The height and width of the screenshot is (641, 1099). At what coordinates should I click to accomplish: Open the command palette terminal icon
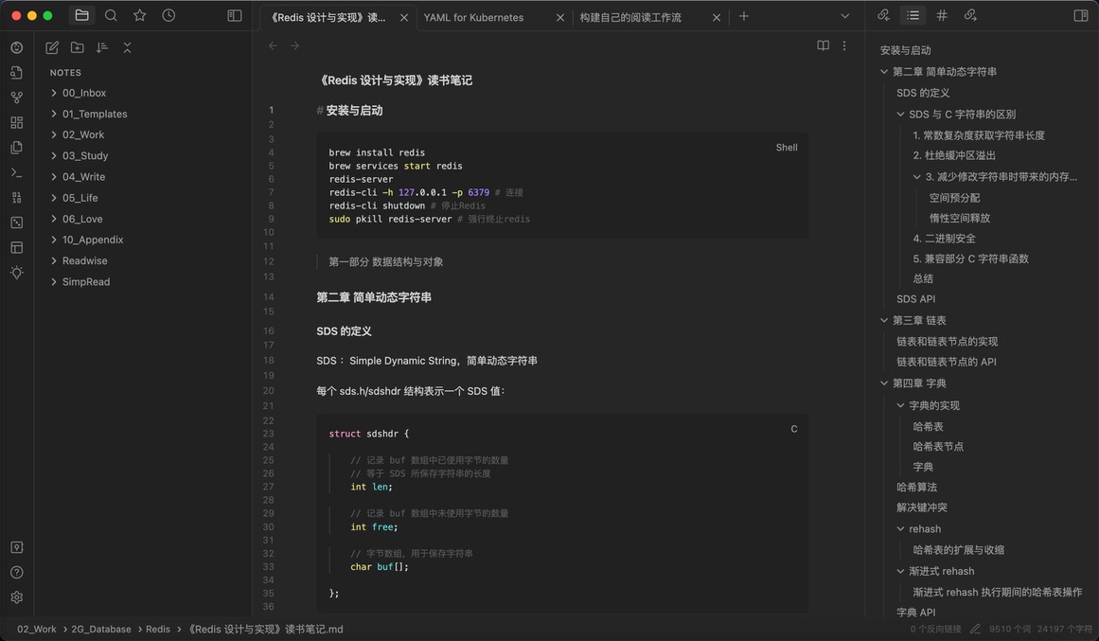(x=17, y=172)
